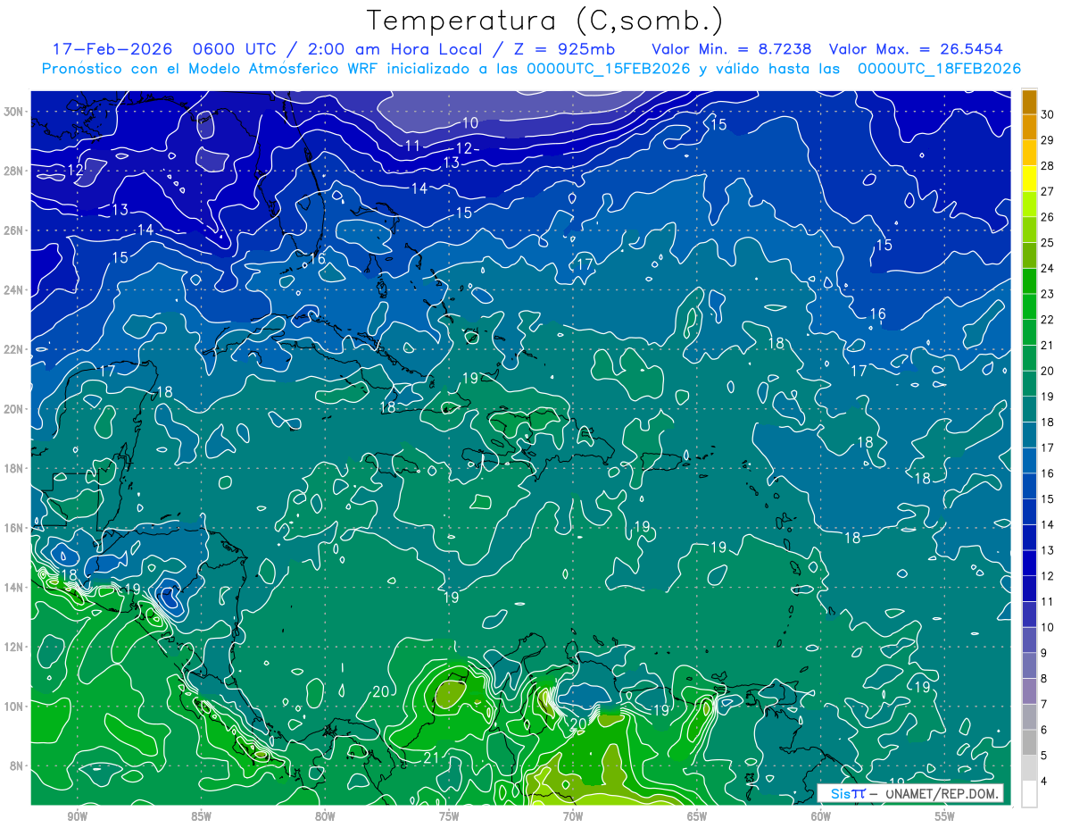Click the "30N" latitude axis label
This screenshot has width=1071, height=828.
pyautogui.click(x=13, y=111)
